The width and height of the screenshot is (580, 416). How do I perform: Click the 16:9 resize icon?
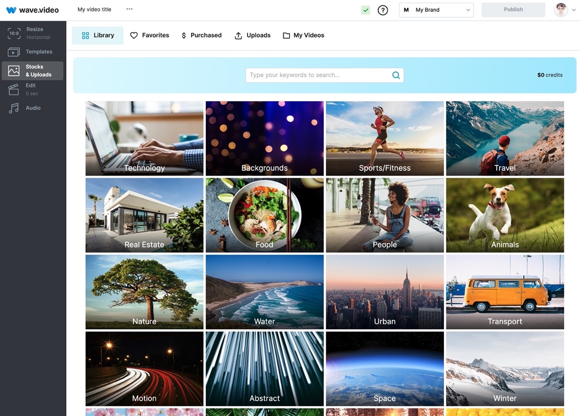click(x=14, y=33)
